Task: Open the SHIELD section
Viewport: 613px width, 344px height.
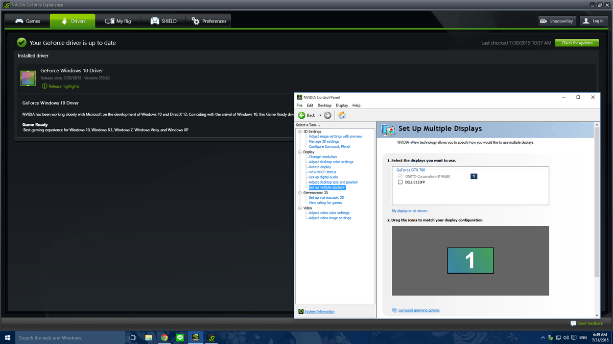Action: (x=163, y=21)
